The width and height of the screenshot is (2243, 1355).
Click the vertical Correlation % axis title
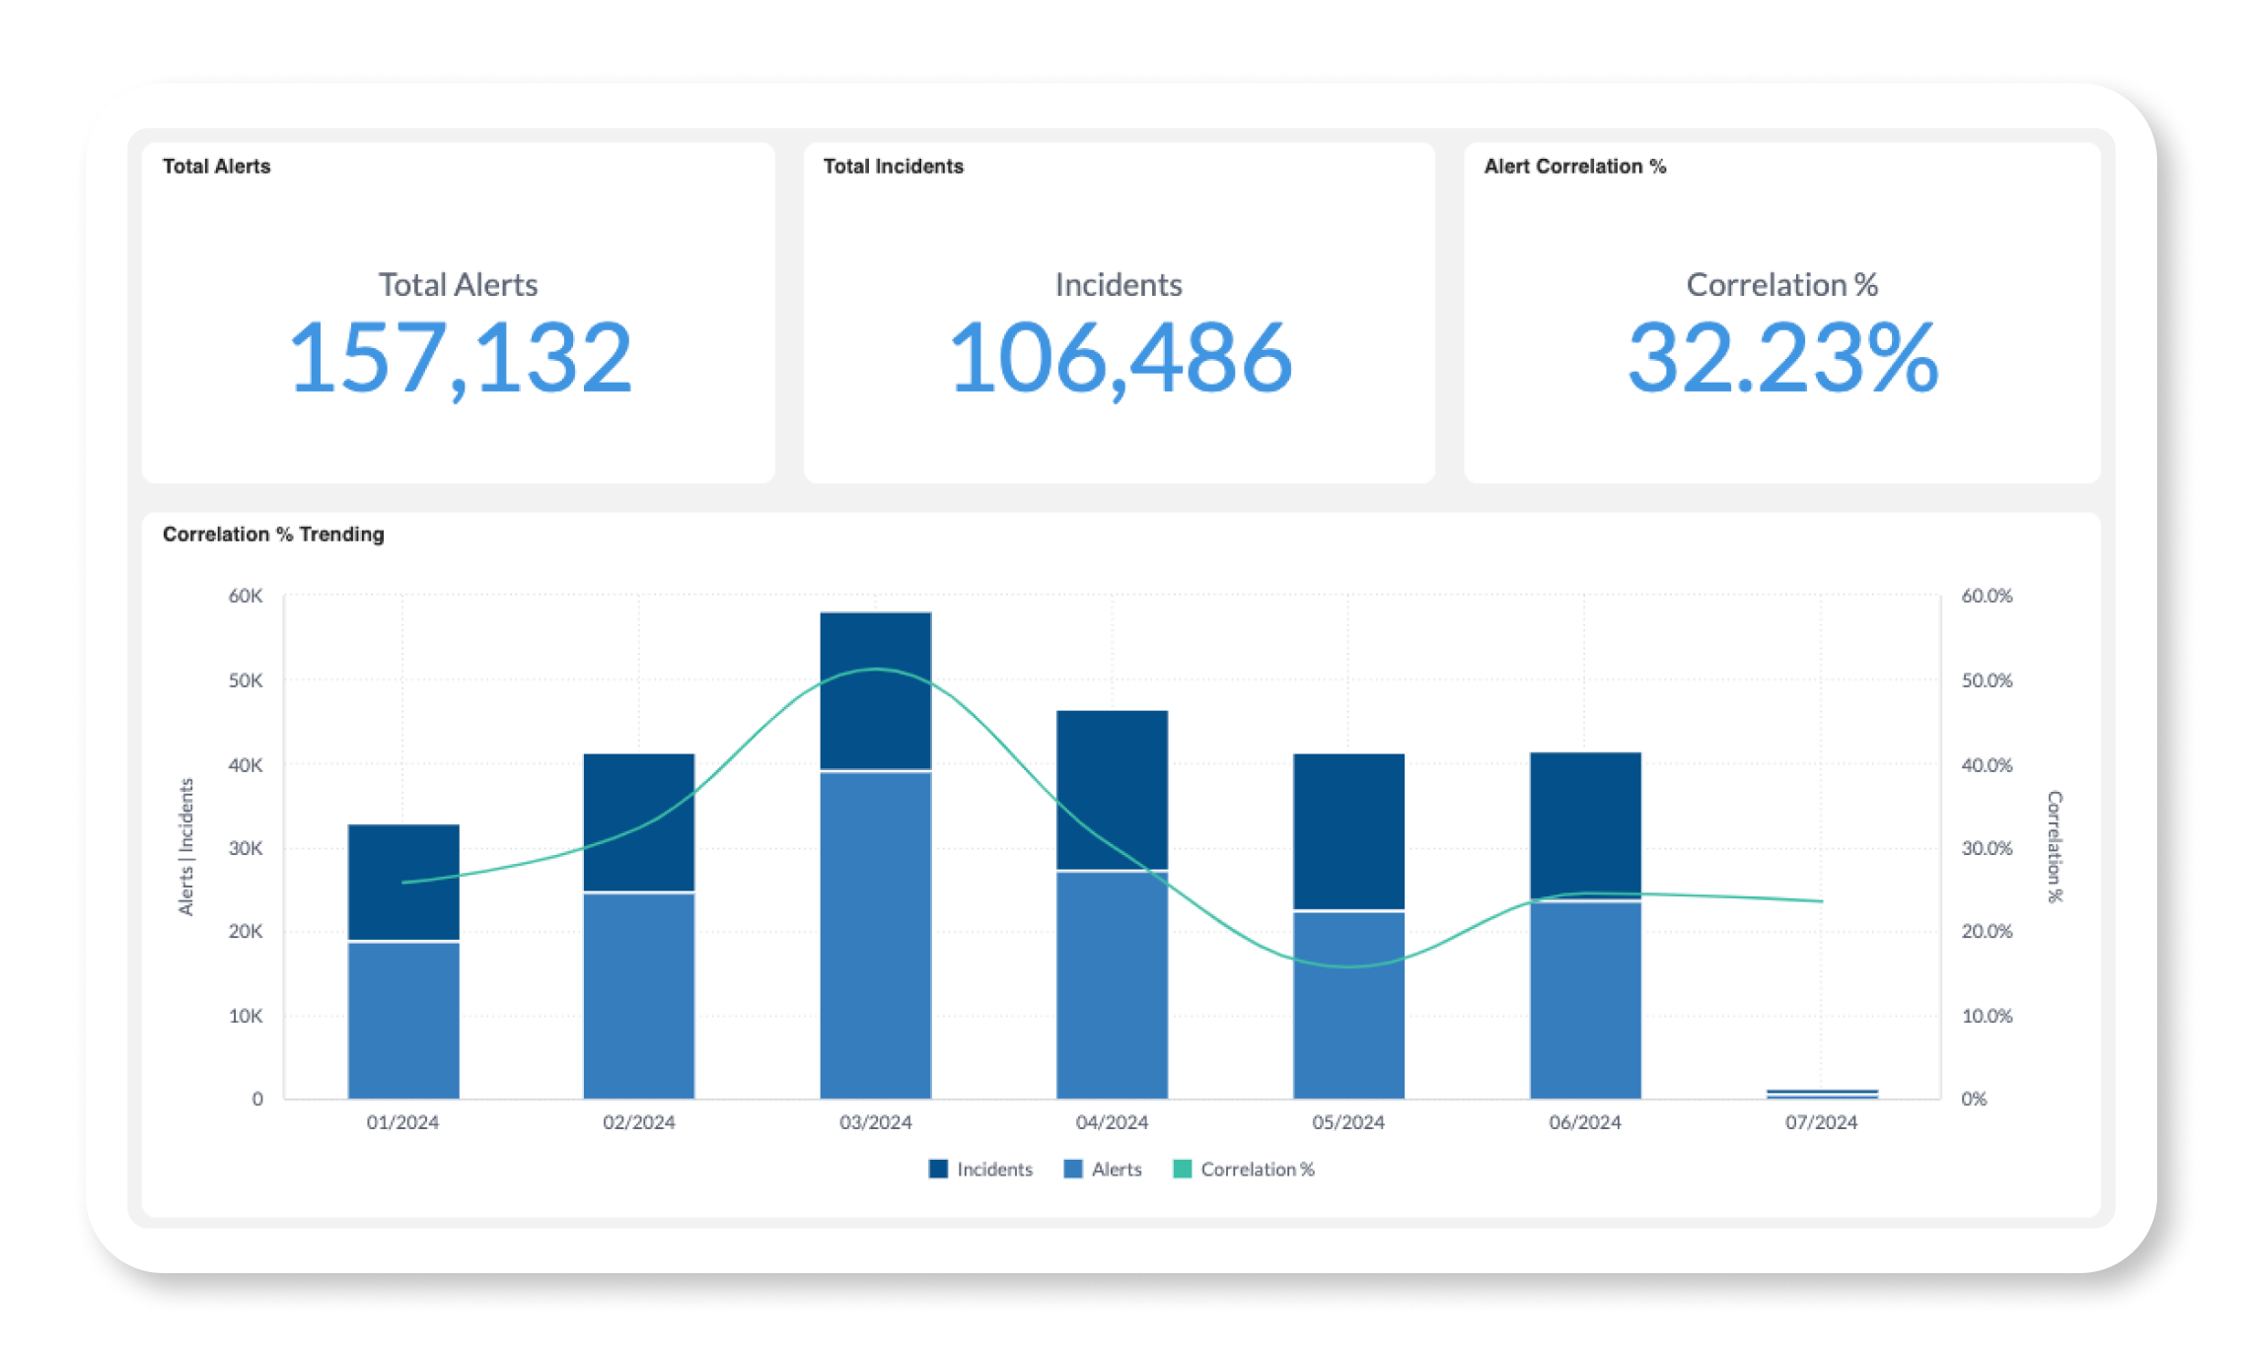[x=2055, y=847]
